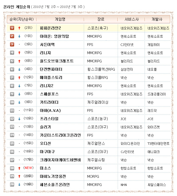Screen dimensions: 177x196
Task: Click the gray rank 20 badge
Action: (12, 185)
